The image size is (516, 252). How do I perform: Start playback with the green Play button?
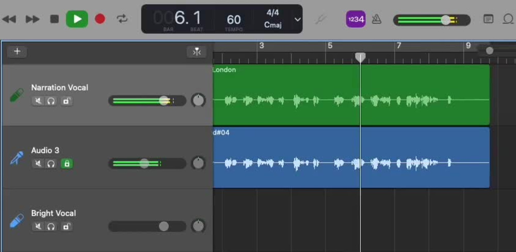77,19
